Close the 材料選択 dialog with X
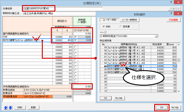Viewport: 184px width, 112px height. click(x=178, y=13)
